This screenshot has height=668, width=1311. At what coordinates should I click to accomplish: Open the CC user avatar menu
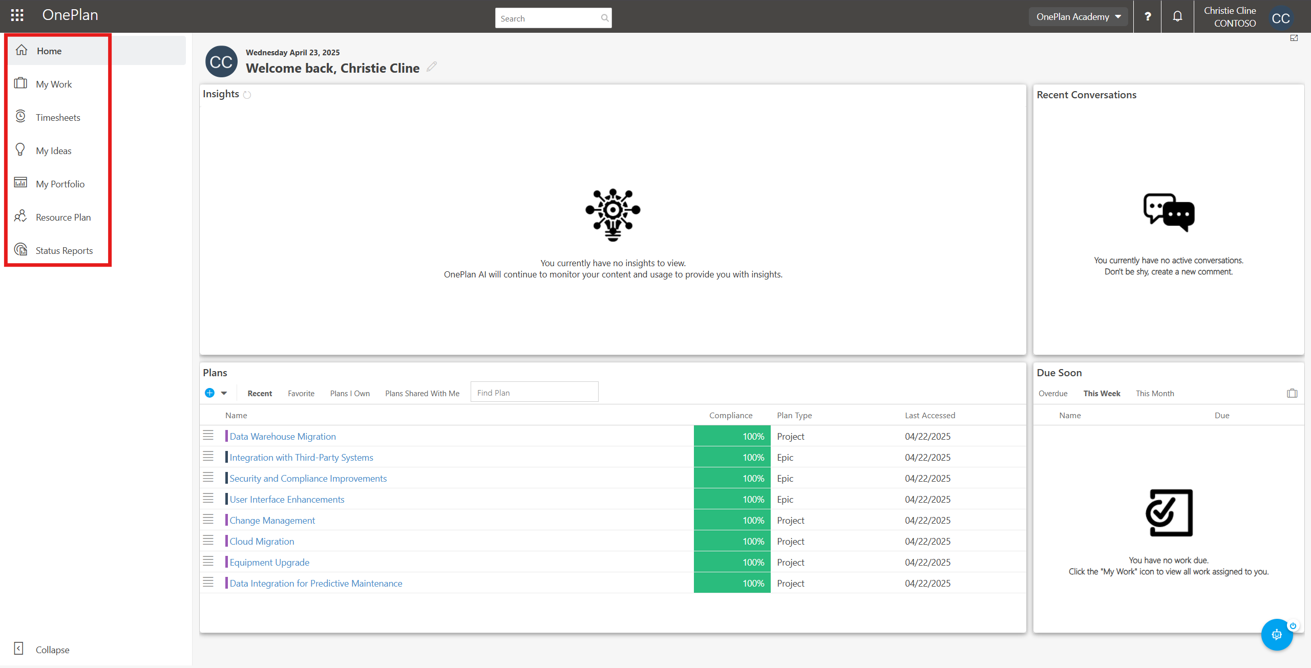(1281, 18)
